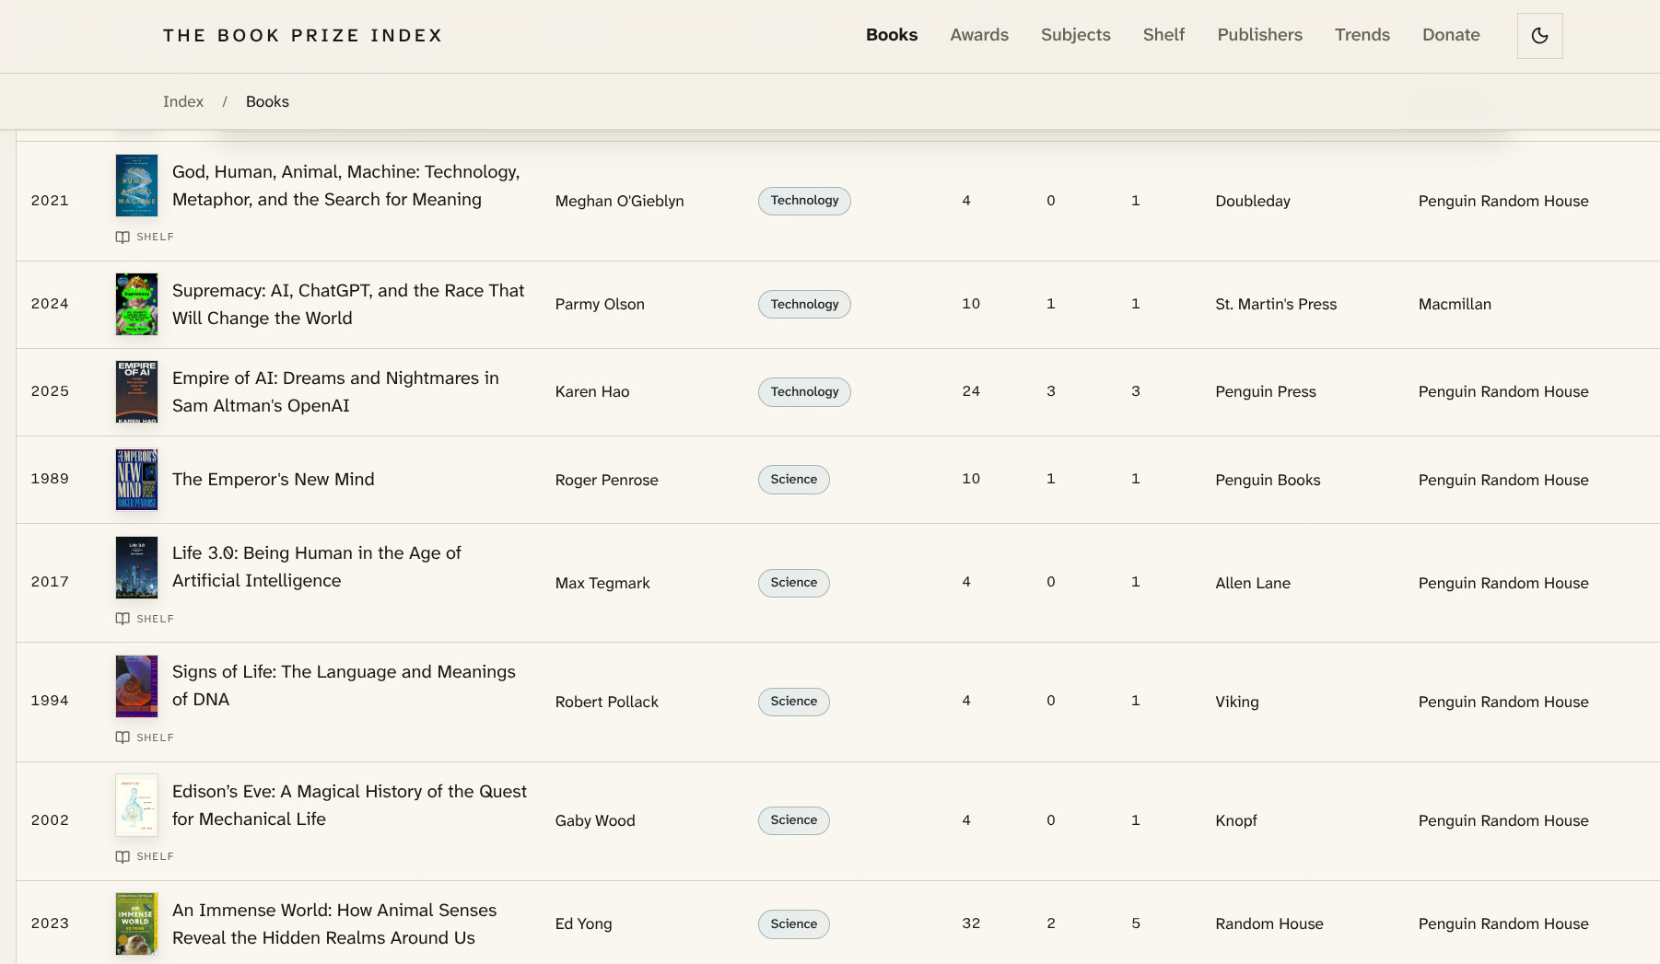Image resolution: width=1660 pixels, height=964 pixels.
Task: Open the Life 3.0 cover thumbnail
Action: pyautogui.click(x=136, y=567)
